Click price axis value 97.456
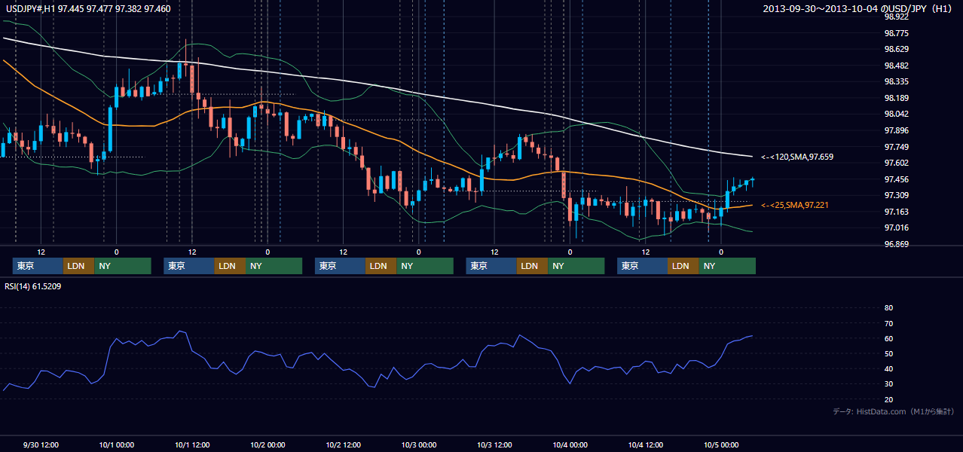Screen dimensions: 963x452 pyautogui.click(x=896, y=179)
